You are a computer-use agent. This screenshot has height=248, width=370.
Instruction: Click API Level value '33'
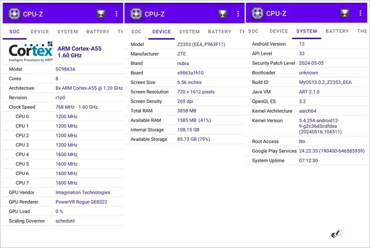[302, 54]
